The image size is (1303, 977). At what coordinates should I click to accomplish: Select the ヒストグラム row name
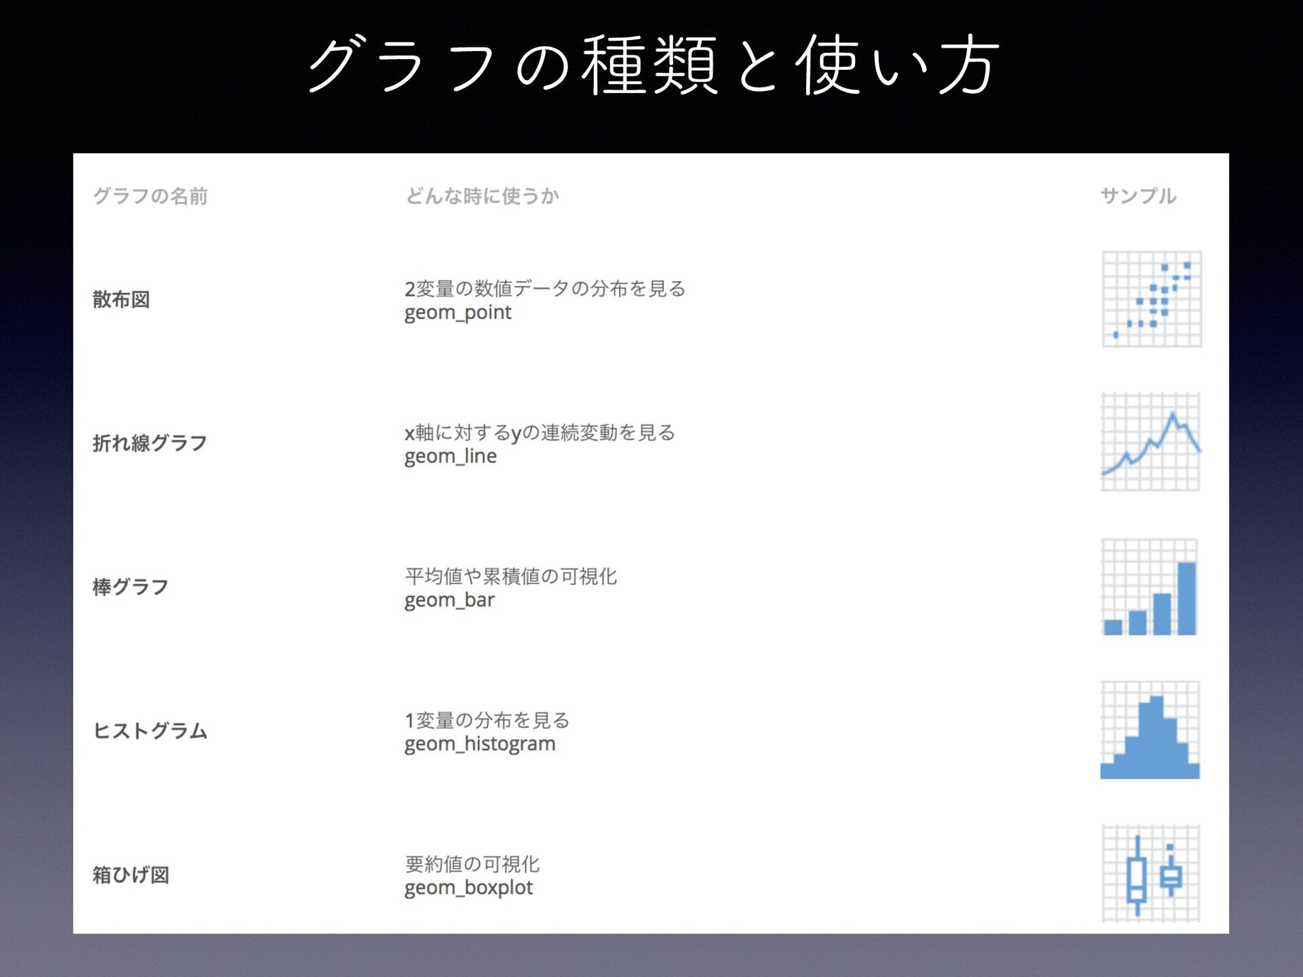coord(150,731)
